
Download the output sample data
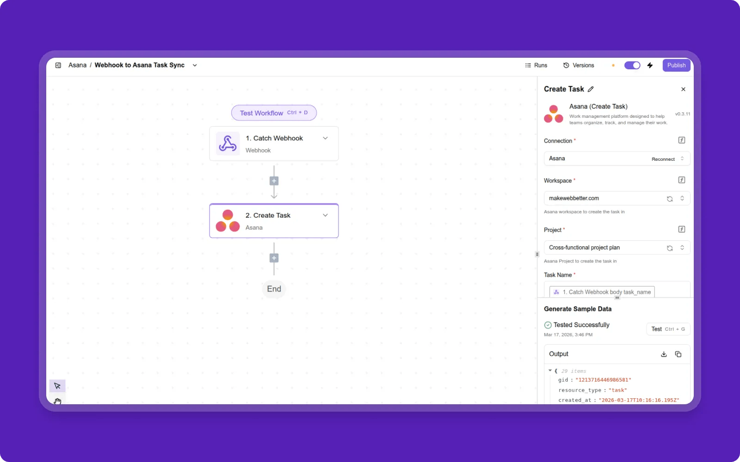(664, 354)
